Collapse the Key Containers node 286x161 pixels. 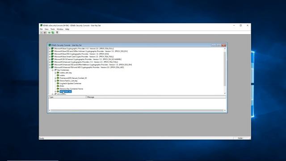coord(53,70)
